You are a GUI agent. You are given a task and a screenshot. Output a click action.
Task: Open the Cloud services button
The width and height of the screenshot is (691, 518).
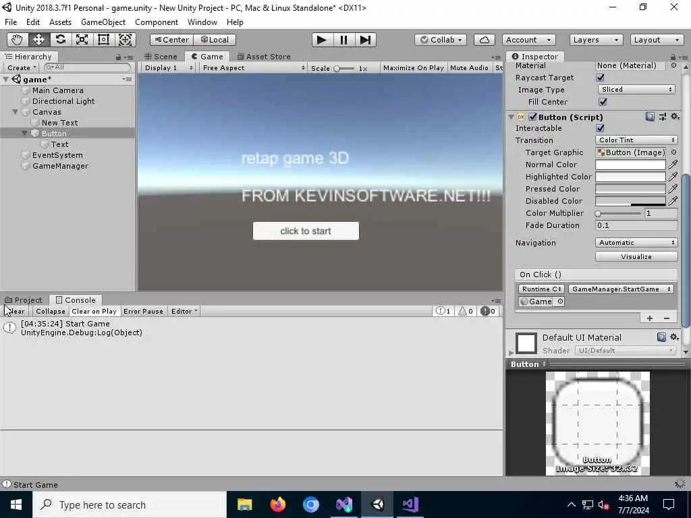click(484, 40)
